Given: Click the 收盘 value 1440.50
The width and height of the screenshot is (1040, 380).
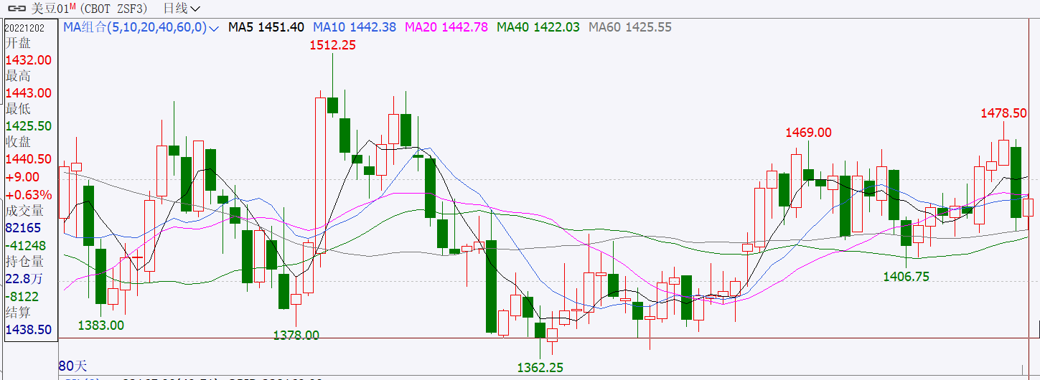Looking at the screenshot, I should (x=29, y=159).
